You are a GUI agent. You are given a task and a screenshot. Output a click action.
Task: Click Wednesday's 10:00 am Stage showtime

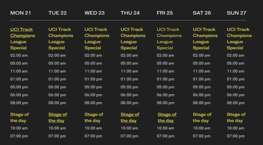point(93,128)
